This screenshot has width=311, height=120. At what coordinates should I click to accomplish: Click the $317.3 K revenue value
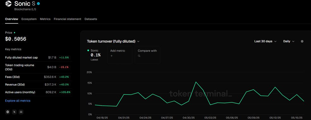click(x=50, y=85)
